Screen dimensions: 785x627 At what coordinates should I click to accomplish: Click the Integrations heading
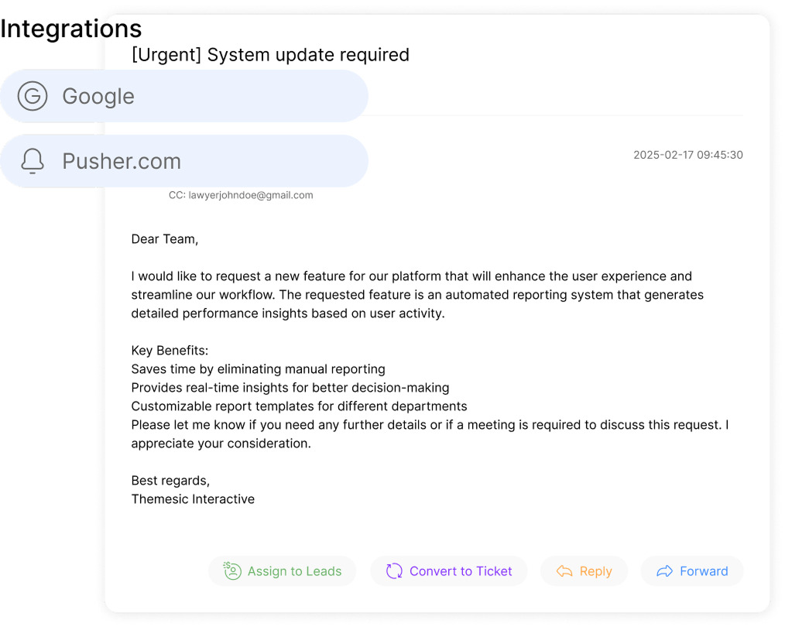[71, 29]
